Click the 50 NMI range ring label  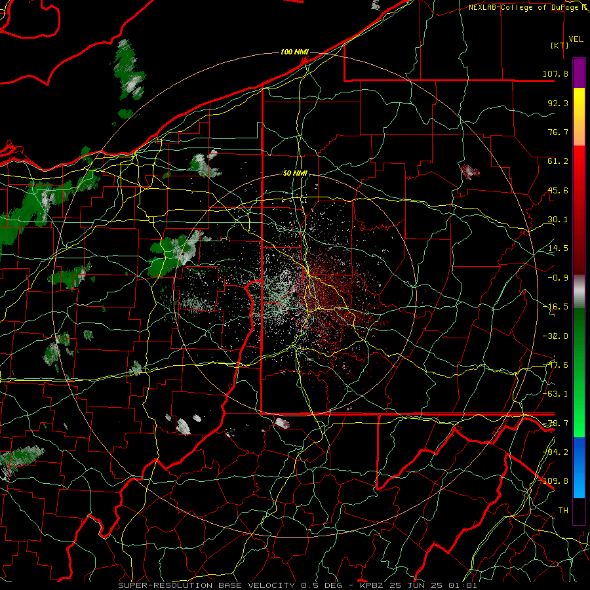pos(295,174)
